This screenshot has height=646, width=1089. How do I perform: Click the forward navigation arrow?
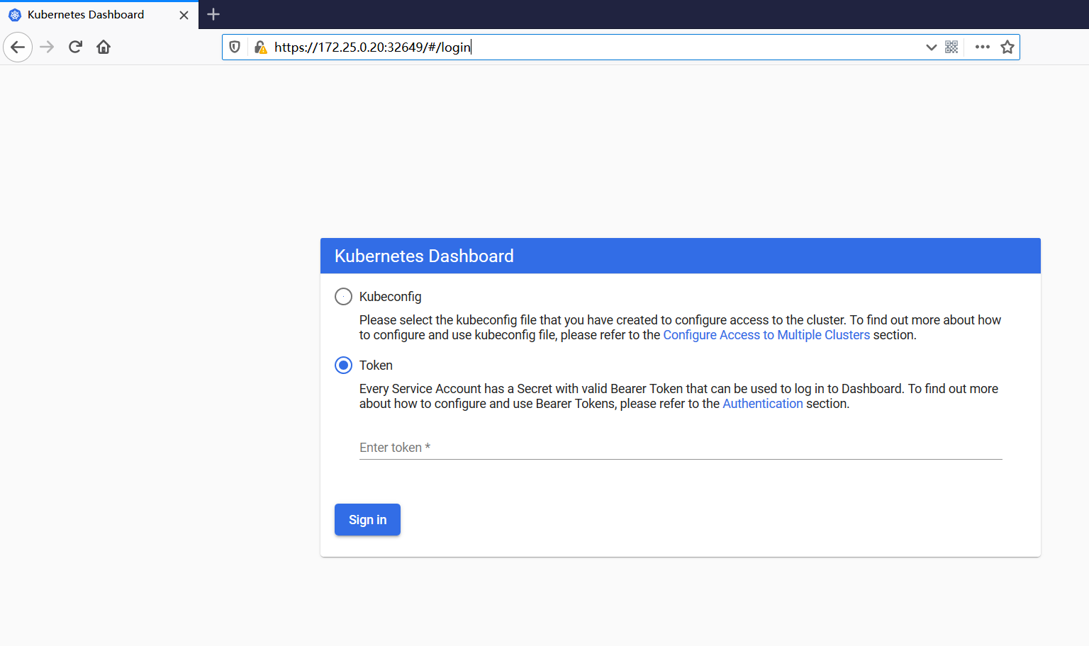pos(47,47)
